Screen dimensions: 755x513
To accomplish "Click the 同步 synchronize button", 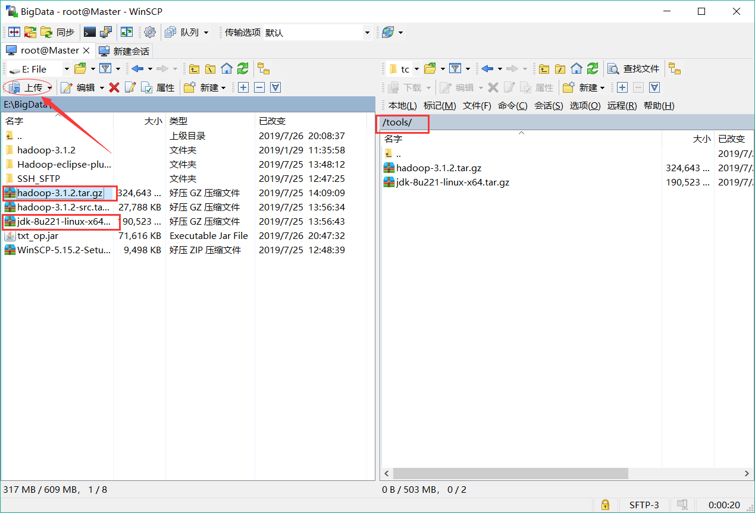I will [58, 32].
